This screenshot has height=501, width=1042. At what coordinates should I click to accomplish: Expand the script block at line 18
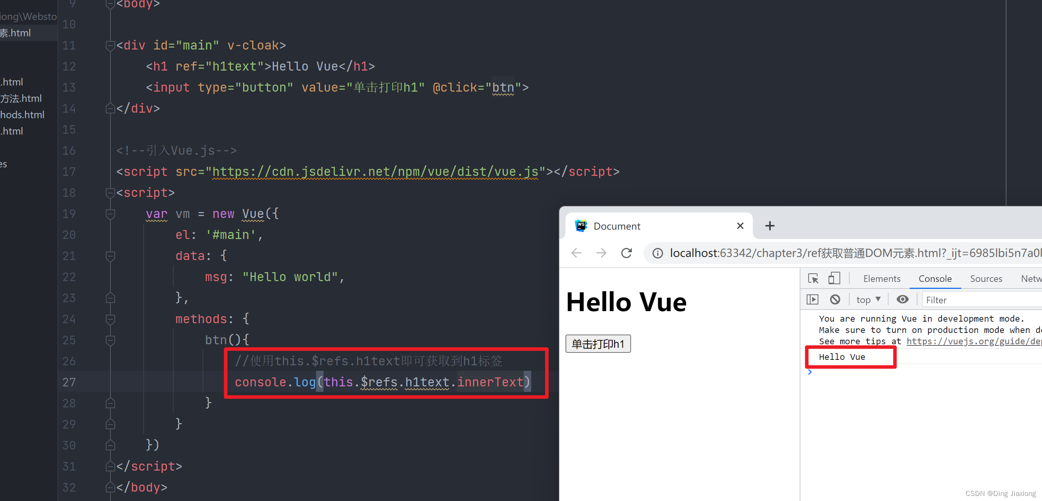tap(109, 193)
